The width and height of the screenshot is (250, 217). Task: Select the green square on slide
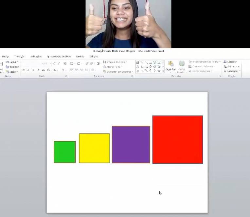click(x=64, y=152)
